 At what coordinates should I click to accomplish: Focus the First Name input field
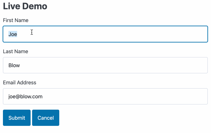pos(105,34)
